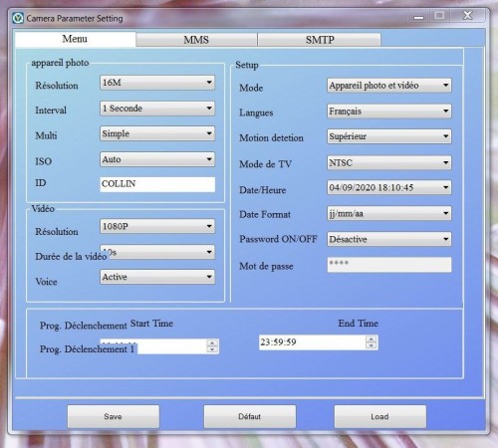Expand the Interval 1 Seconde dropdown
The height and width of the screenshot is (448, 498).
(157, 109)
